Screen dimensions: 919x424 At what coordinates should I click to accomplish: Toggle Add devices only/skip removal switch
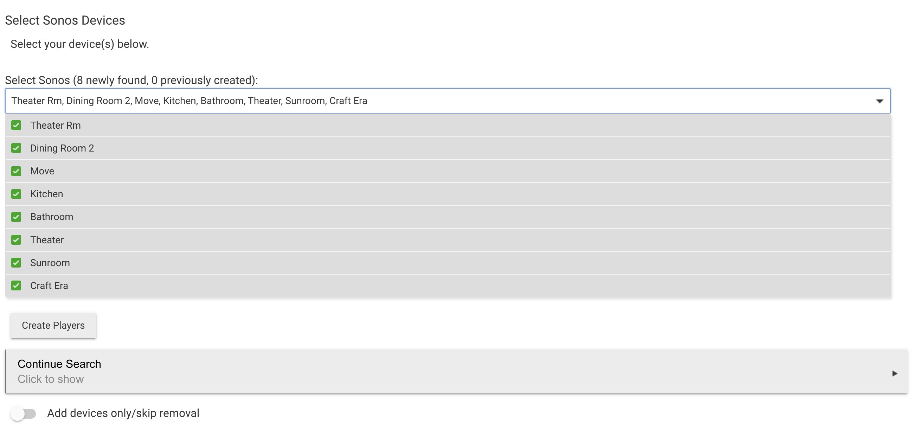[24, 414]
